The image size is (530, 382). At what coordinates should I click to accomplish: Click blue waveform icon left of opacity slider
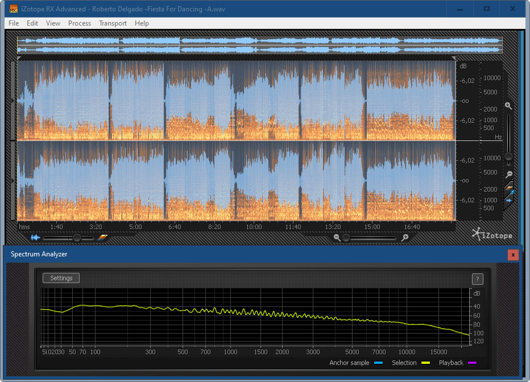pos(36,238)
